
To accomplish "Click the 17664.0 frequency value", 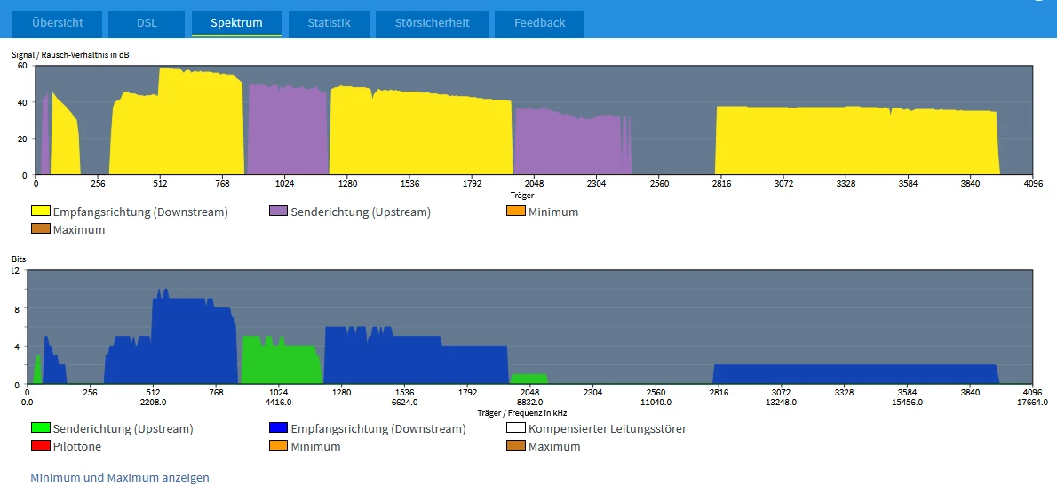I will [x=1032, y=402].
